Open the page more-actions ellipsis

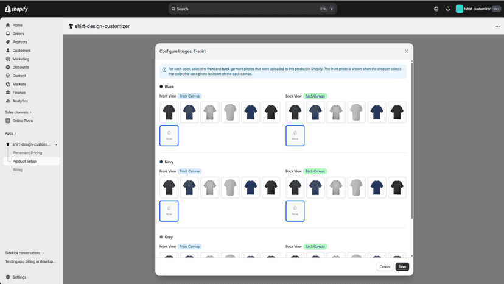(x=497, y=26)
